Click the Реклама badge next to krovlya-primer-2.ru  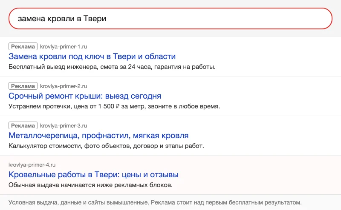(23, 86)
